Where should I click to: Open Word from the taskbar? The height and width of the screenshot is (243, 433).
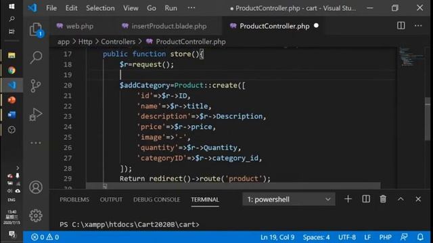pos(12,115)
